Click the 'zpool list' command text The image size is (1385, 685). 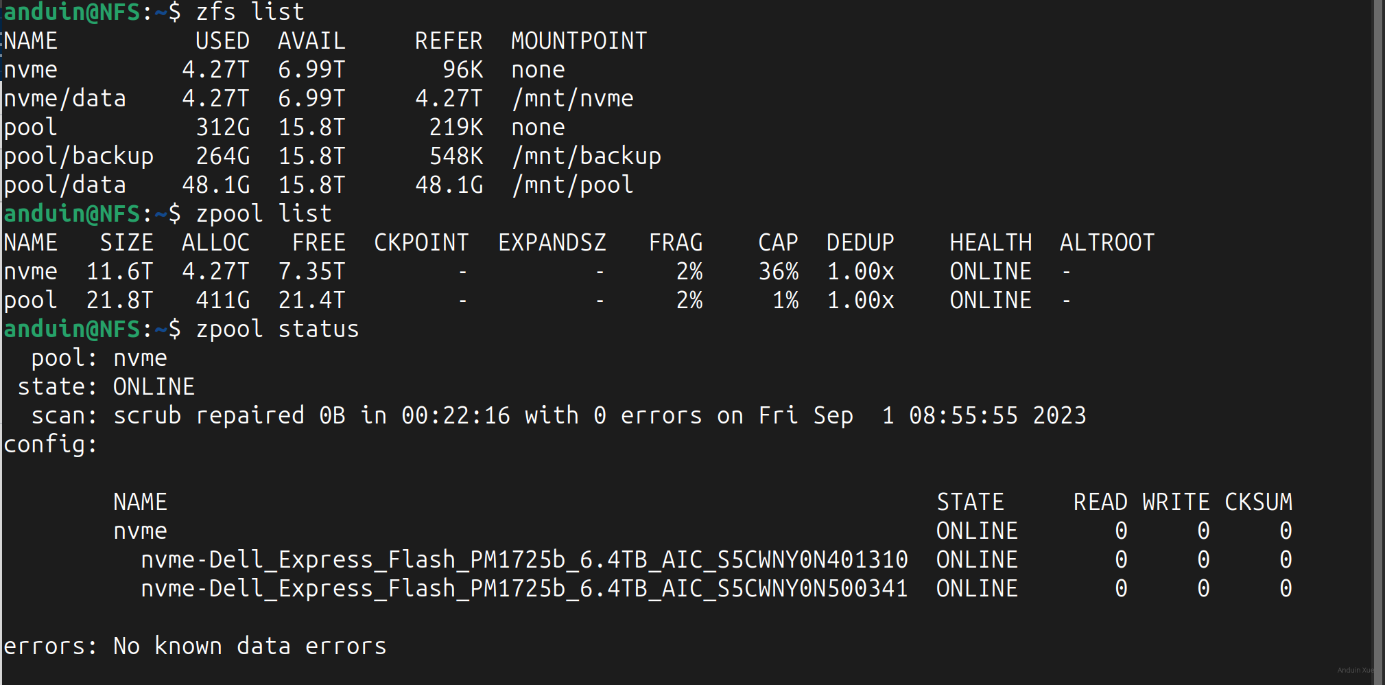(263, 214)
